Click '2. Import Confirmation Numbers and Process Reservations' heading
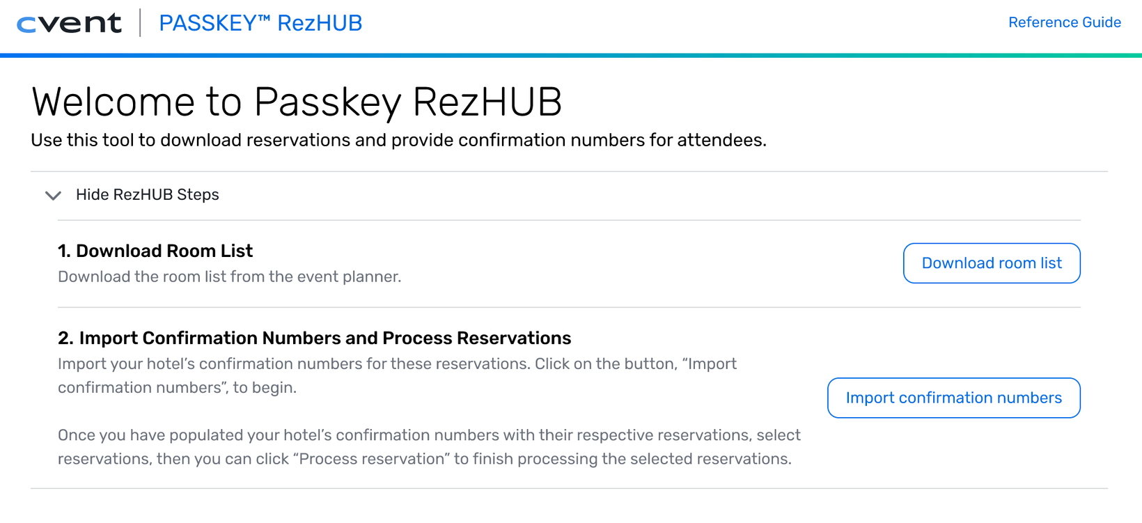Viewport: 1142px width, 523px height. point(314,338)
